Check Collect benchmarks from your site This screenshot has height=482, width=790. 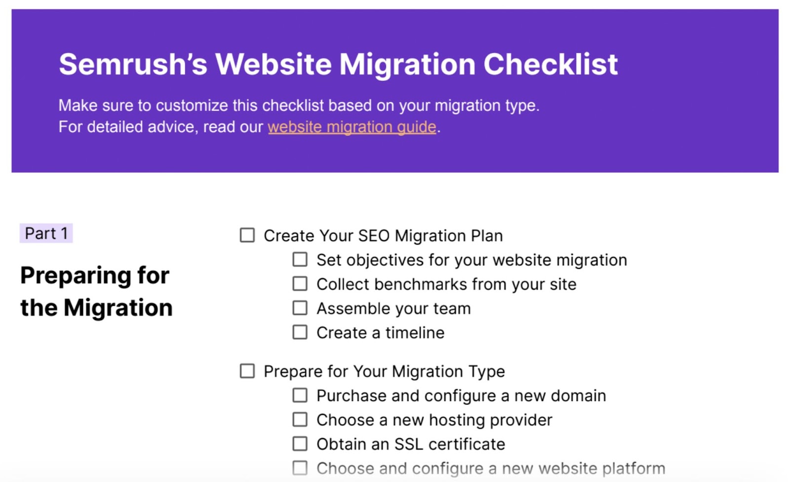pyautogui.click(x=300, y=284)
